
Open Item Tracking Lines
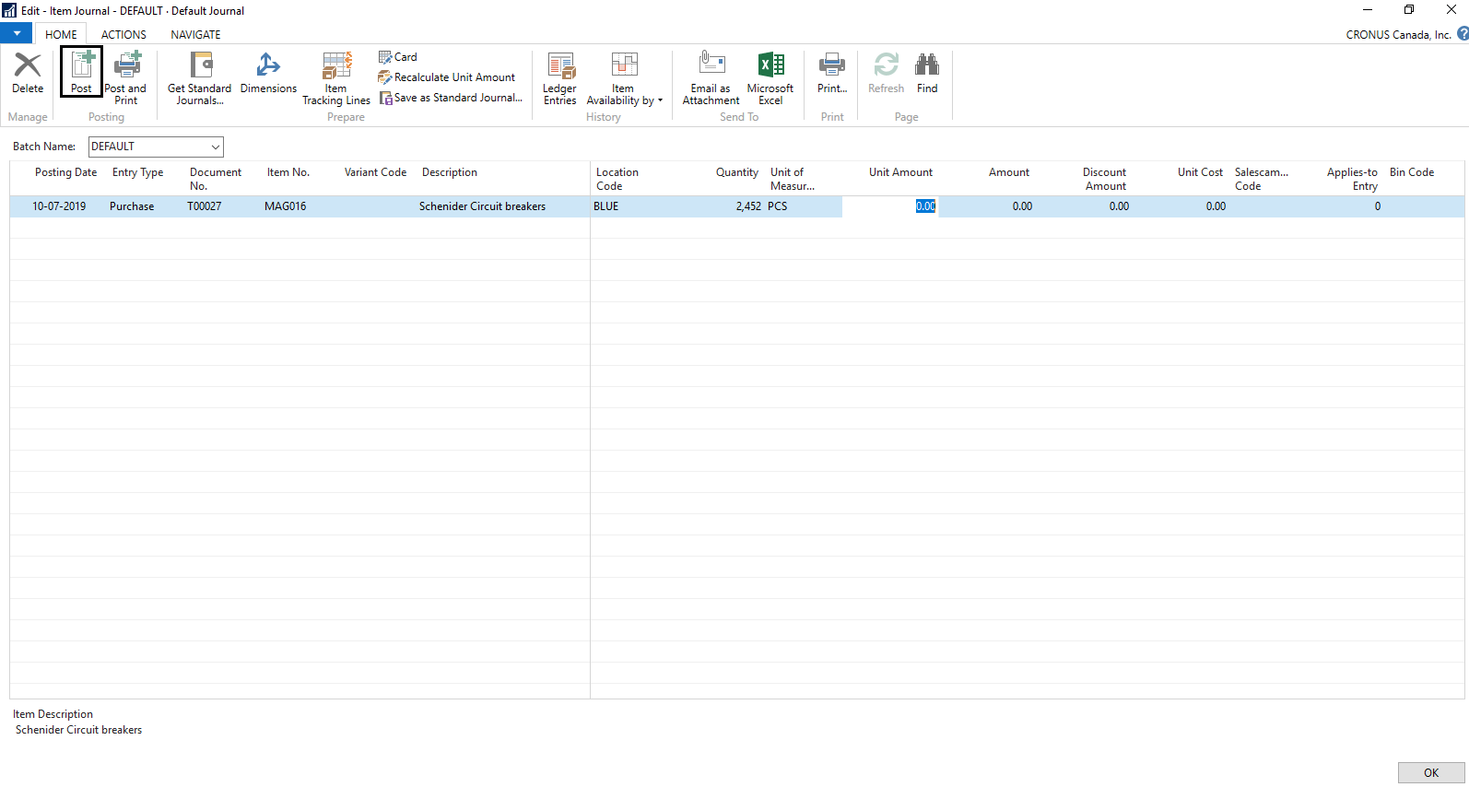point(336,66)
